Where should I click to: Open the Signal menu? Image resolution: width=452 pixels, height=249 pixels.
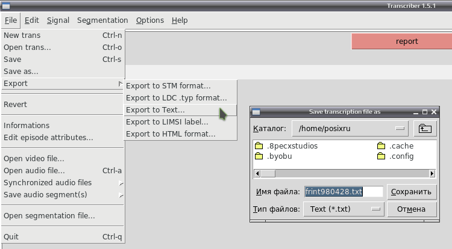58,20
